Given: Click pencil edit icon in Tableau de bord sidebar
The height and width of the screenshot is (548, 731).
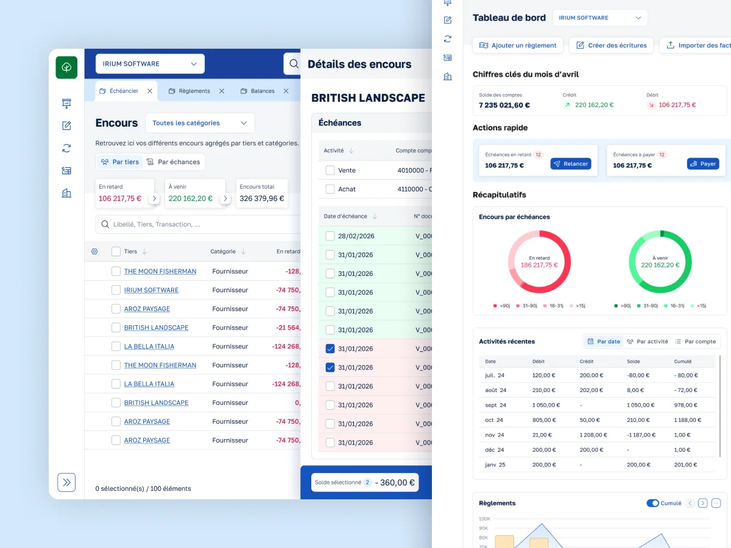Looking at the screenshot, I should (x=448, y=20).
